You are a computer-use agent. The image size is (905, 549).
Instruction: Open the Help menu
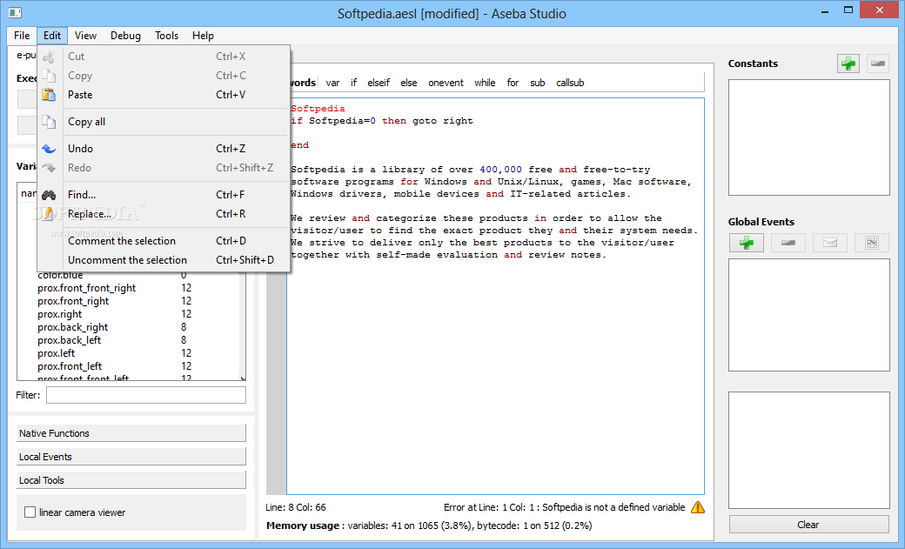[x=203, y=35]
